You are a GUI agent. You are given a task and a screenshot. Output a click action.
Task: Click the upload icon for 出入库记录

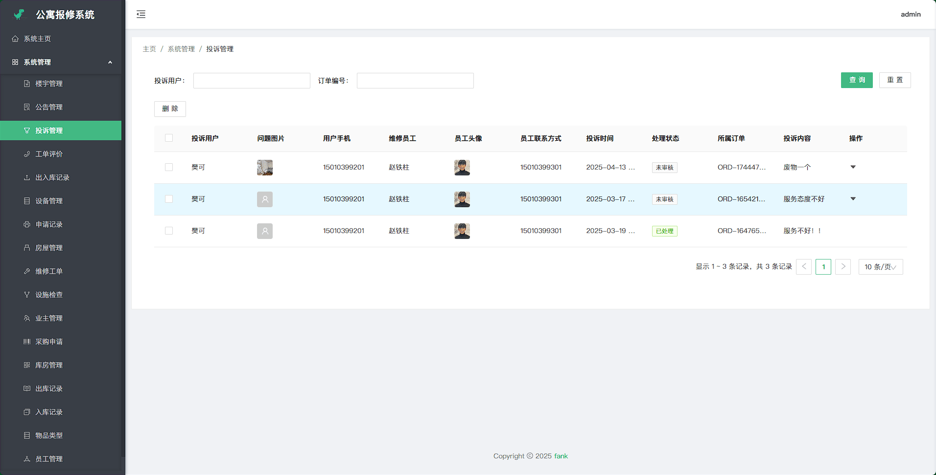[x=27, y=177]
